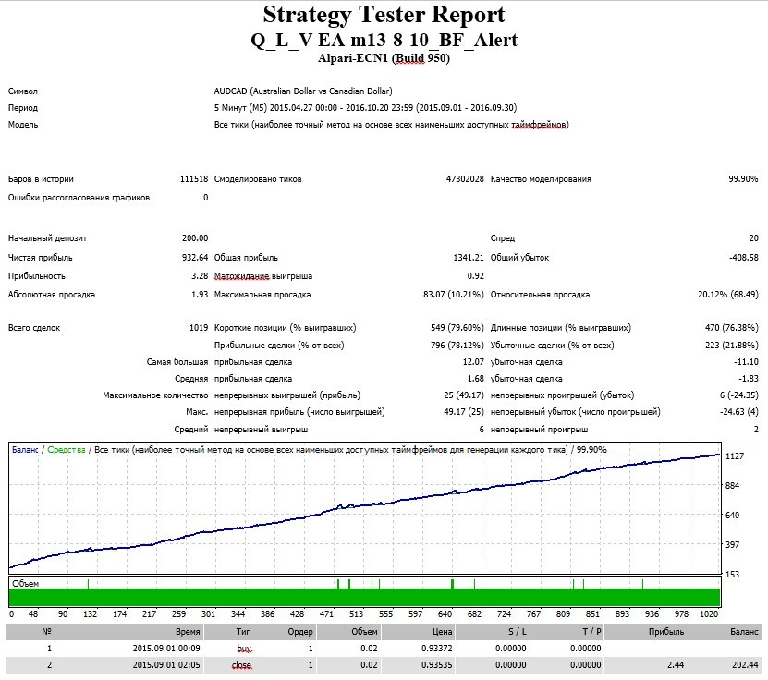Click the 'close' type cell in row 2

241,665
